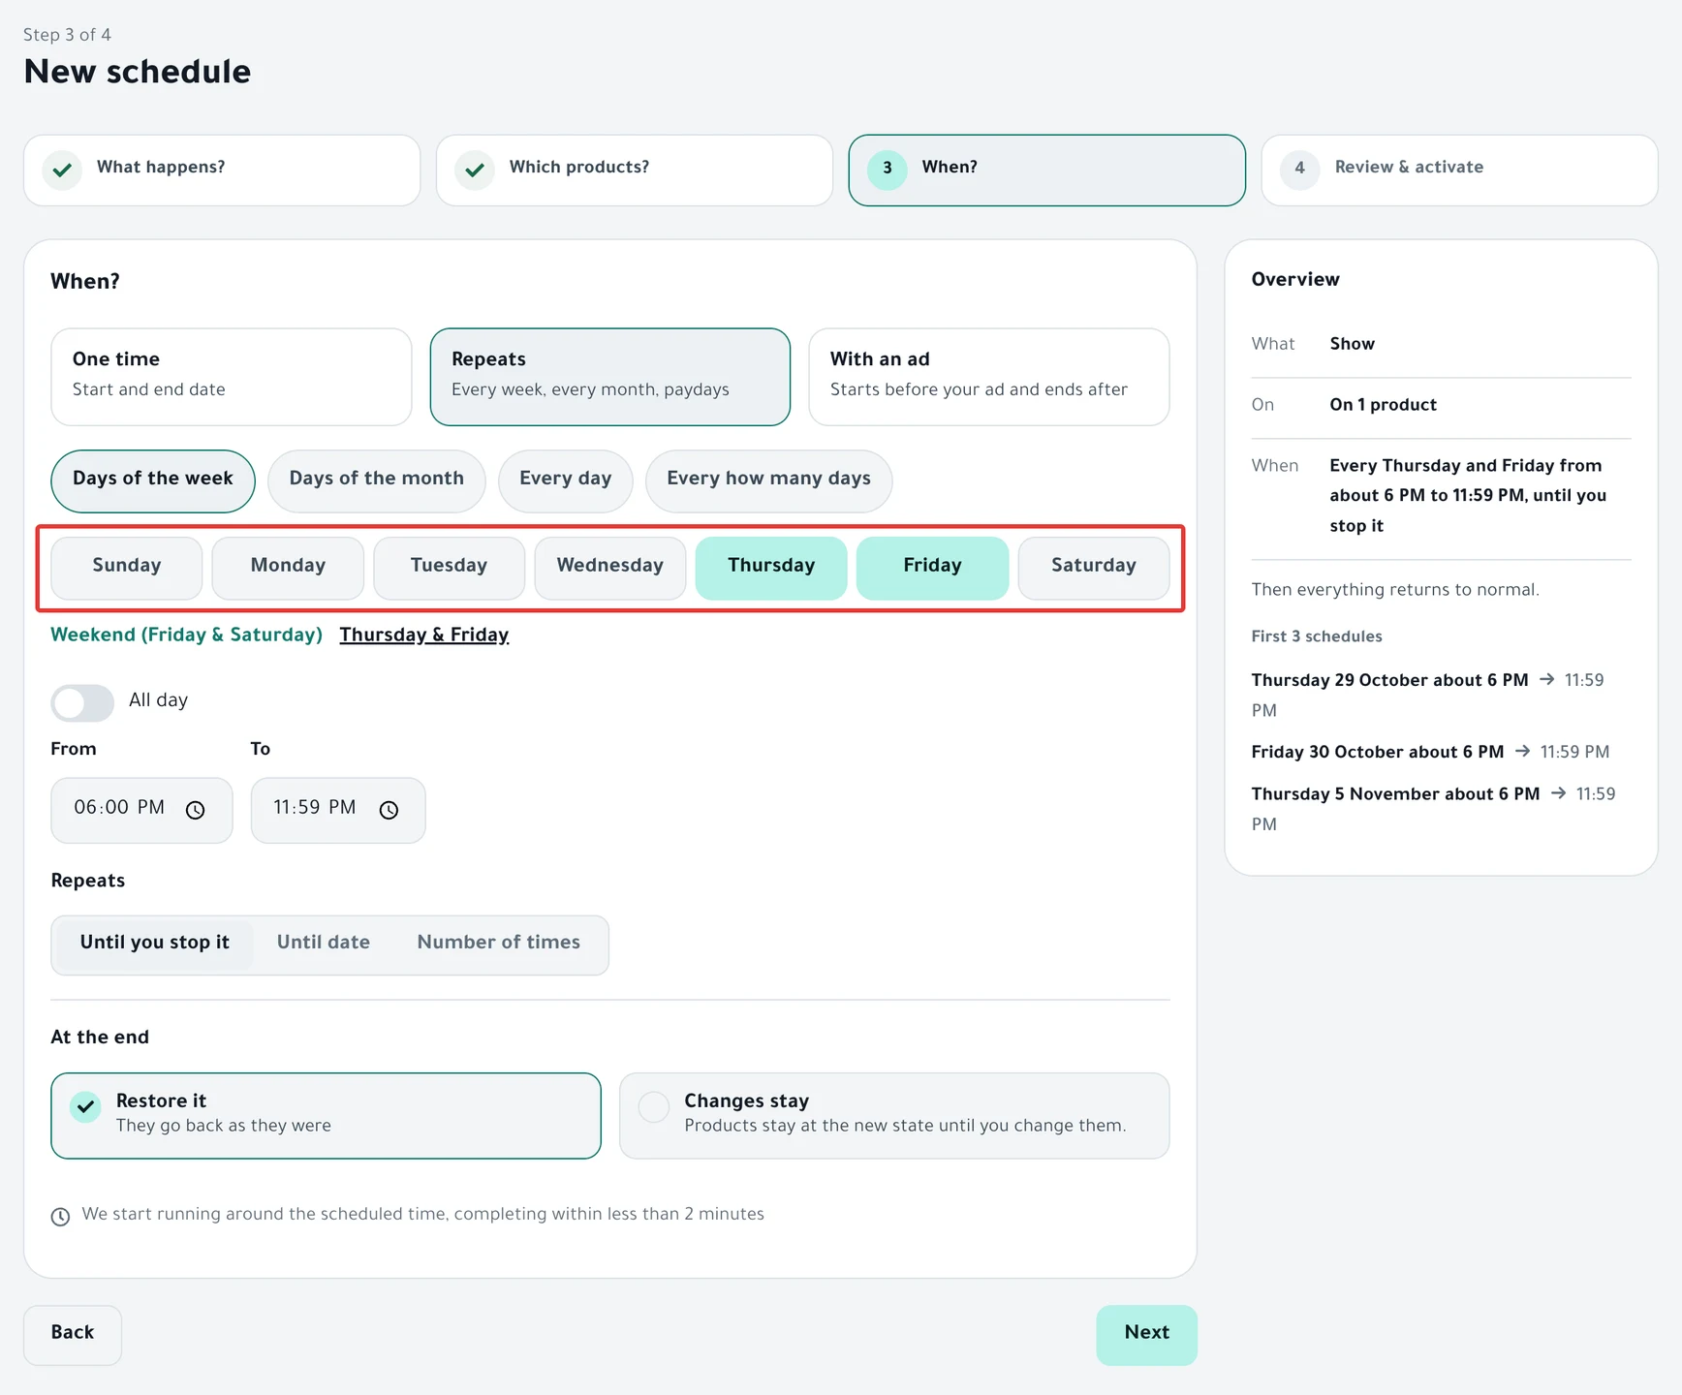The width and height of the screenshot is (1682, 1395).
Task: Enable Saturday in the weekday selector
Action: [x=1094, y=568]
